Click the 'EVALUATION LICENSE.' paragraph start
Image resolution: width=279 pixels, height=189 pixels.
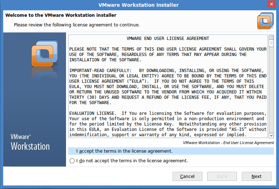(x=92, y=113)
